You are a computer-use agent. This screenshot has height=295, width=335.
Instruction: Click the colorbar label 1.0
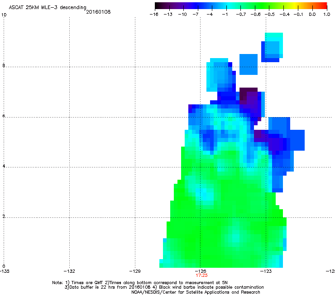pos(327,15)
